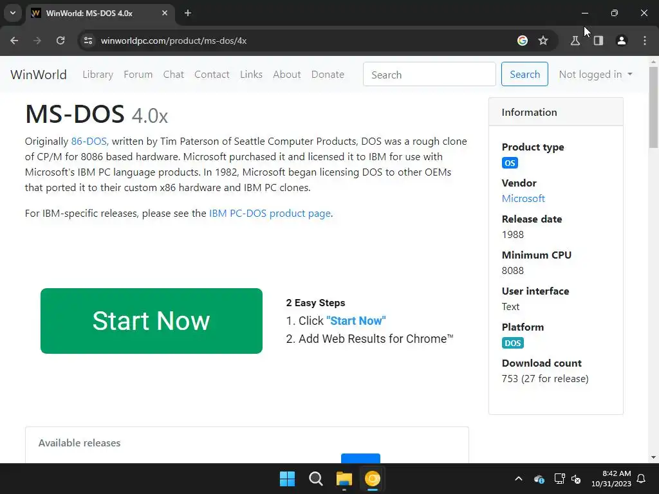Go back to the previous page
This screenshot has width=659, height=494.
pyautogui.click(x=14, y=41)
